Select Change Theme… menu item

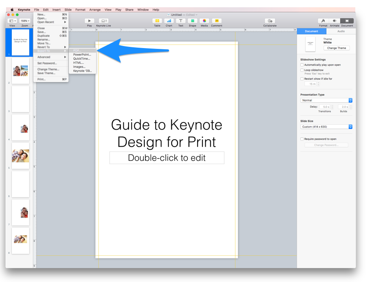tap(51, 69)
